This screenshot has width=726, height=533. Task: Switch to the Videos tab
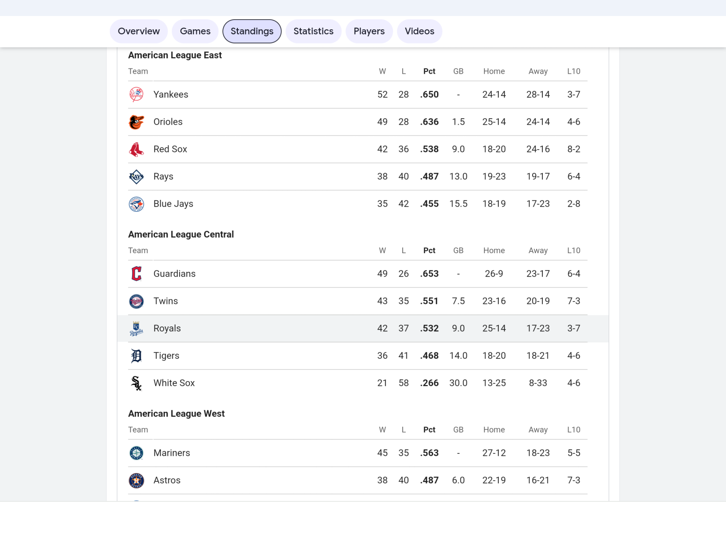[x=419, y=31]
